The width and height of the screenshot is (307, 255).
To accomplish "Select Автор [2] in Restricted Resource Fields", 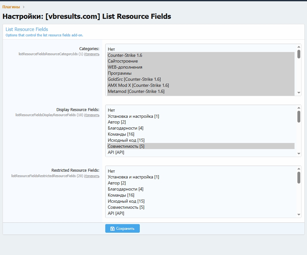I will tap(117, 183).
